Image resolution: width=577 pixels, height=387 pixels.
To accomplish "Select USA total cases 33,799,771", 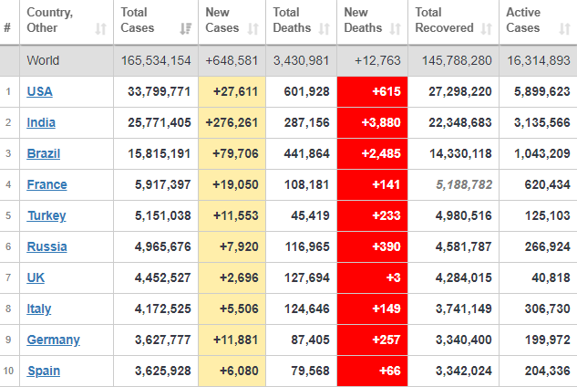I will [x=159, y=91].
